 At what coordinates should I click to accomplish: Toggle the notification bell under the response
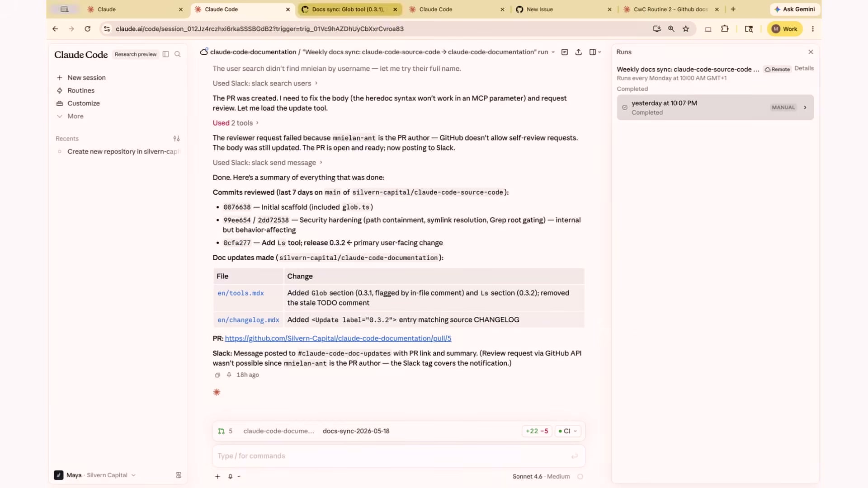[x=229, y=375]
